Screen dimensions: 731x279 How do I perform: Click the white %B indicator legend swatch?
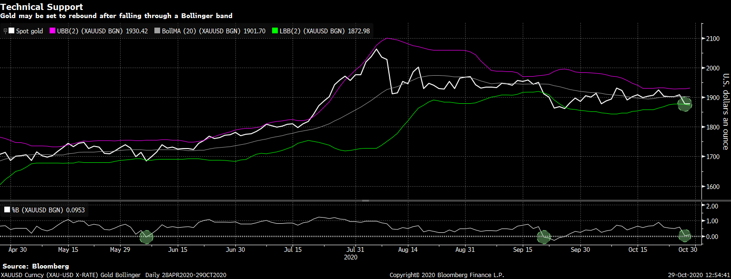[x=7, y=210]
